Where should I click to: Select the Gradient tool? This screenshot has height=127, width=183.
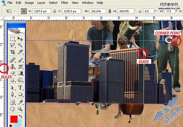(x=20, y=73)
